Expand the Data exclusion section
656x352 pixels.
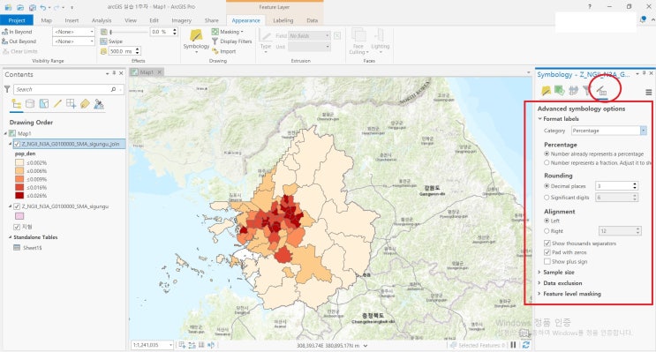point(539,283)
